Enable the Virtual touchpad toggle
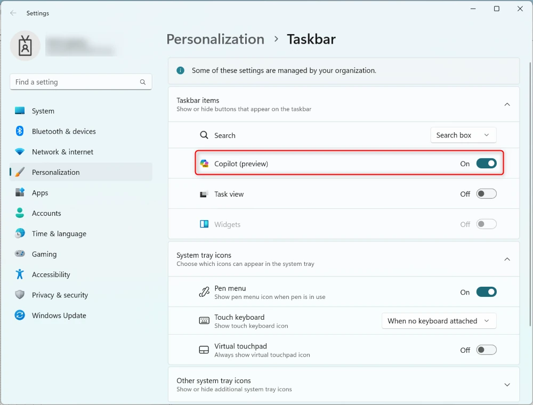Screen dimensions: 533x405 click(487, 350)
